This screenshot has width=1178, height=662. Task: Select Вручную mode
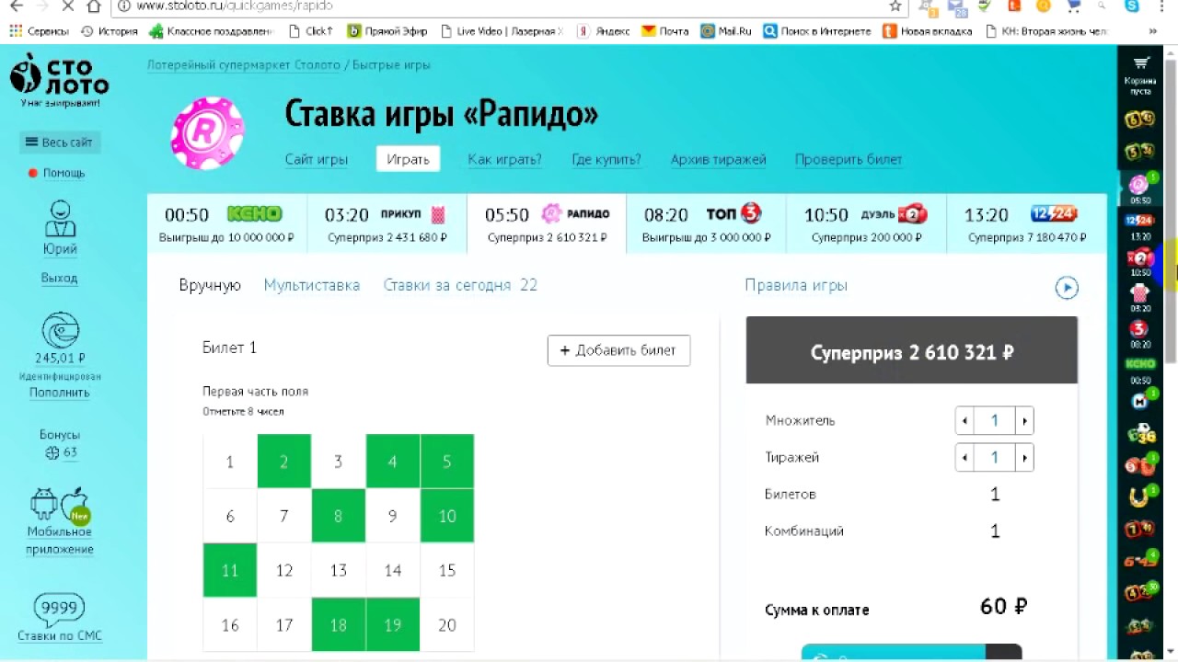(x=210, y=285)
